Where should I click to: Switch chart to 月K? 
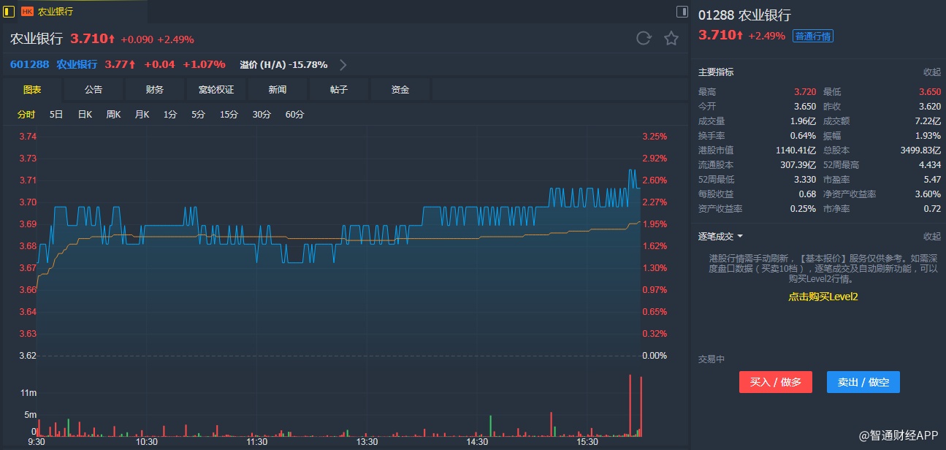142,115
